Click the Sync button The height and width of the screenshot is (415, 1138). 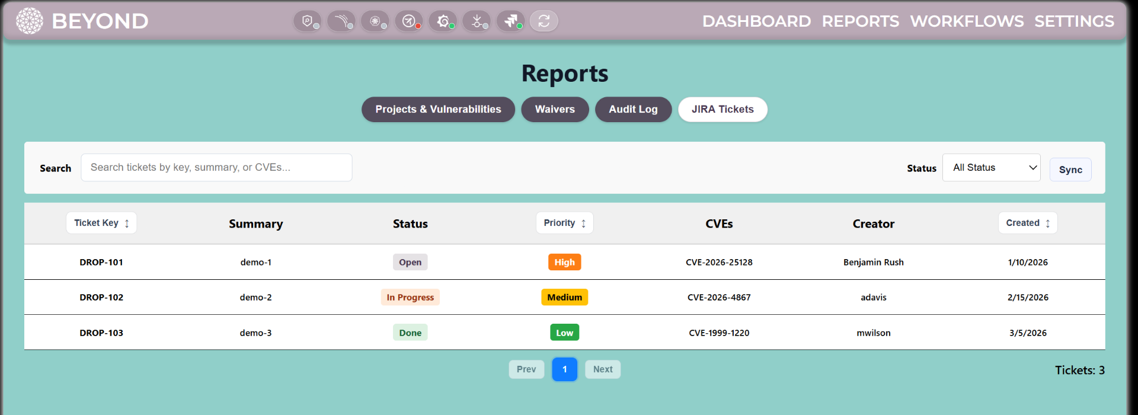coord(1070,170)
